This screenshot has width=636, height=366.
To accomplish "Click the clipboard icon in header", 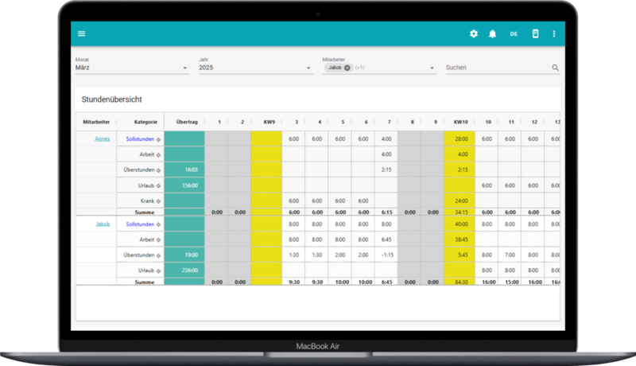I will point(536,33).
